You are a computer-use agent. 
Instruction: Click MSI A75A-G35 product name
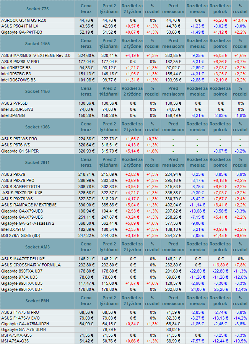point(15,341)
